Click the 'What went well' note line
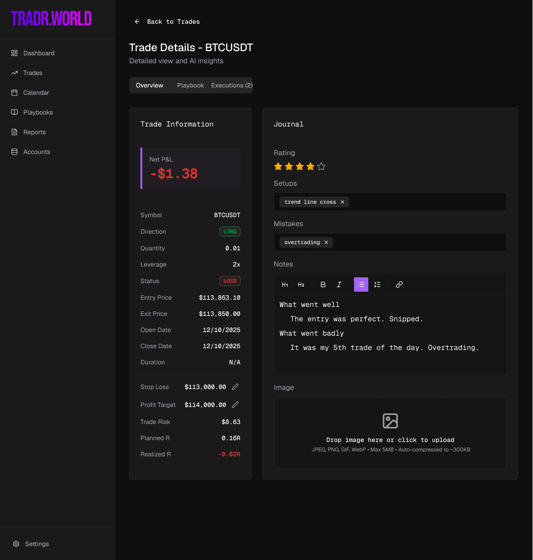Image resolution: width=533 pixels, height=560 pixels. tap(310, 305)
